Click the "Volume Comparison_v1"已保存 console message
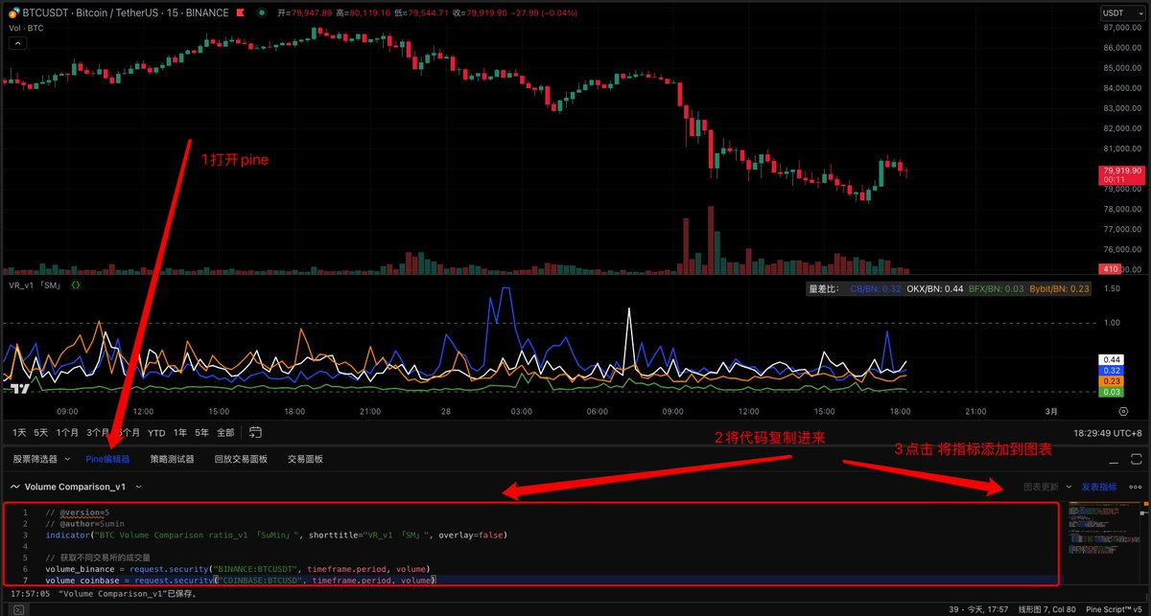 coord(128,594)
